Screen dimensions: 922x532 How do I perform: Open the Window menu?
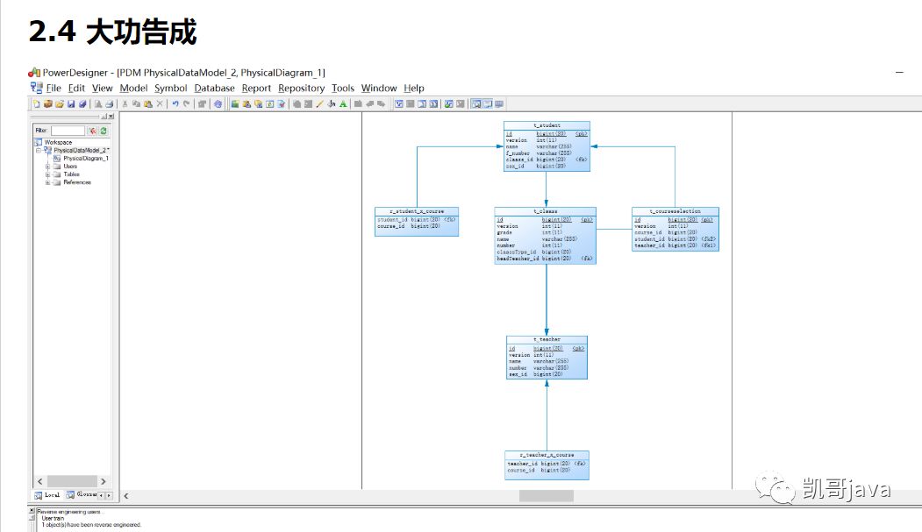379,88
